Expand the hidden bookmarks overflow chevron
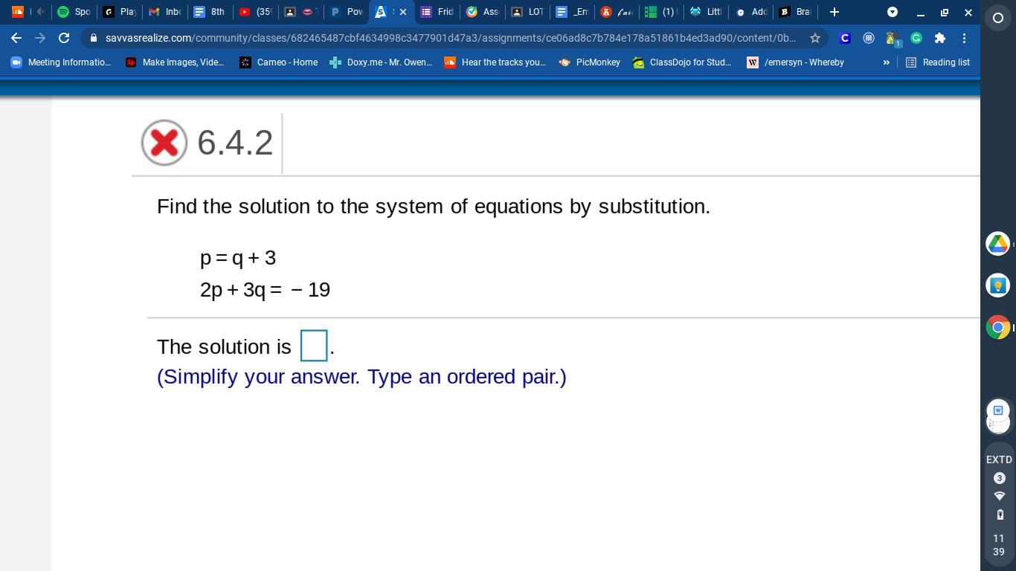1016x571 pixels. (x=886, y=62)
